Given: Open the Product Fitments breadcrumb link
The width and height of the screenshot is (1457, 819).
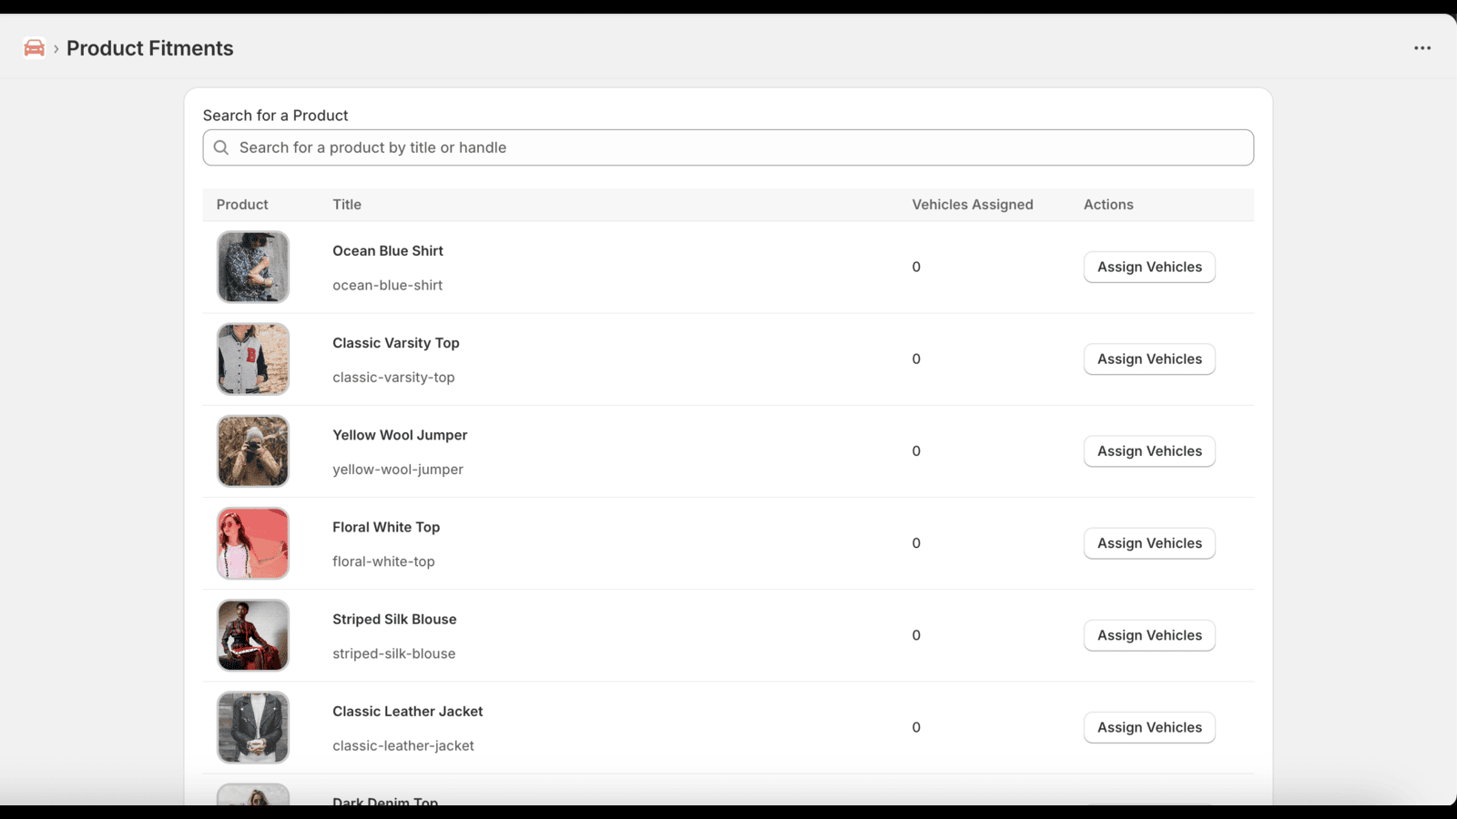Looking at the screenshot, I should click(149, 47).
